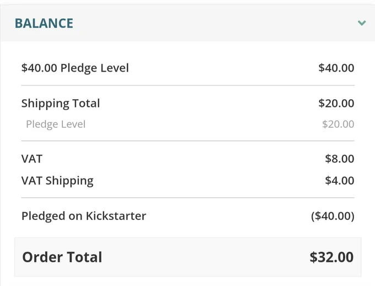Click the Order Total highlighted box
Screen dimensions: 375x286
[x=187, y=257]
